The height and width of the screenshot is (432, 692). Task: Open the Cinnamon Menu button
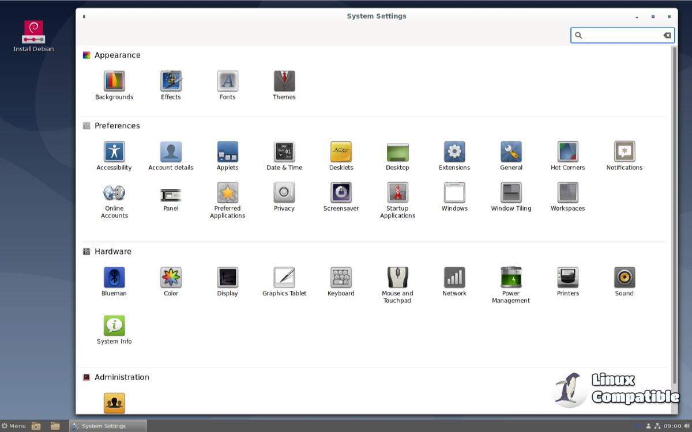[14, 426]
